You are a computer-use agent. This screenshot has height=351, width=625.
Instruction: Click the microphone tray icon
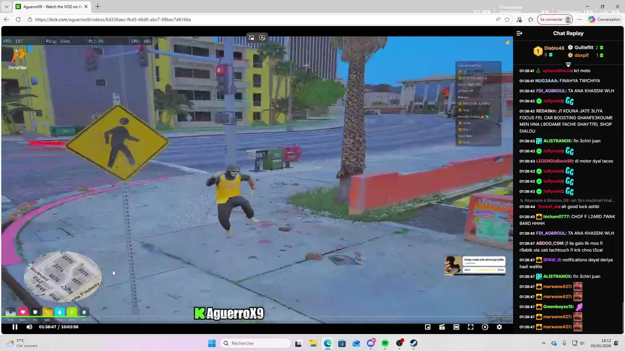coord(564,344)
